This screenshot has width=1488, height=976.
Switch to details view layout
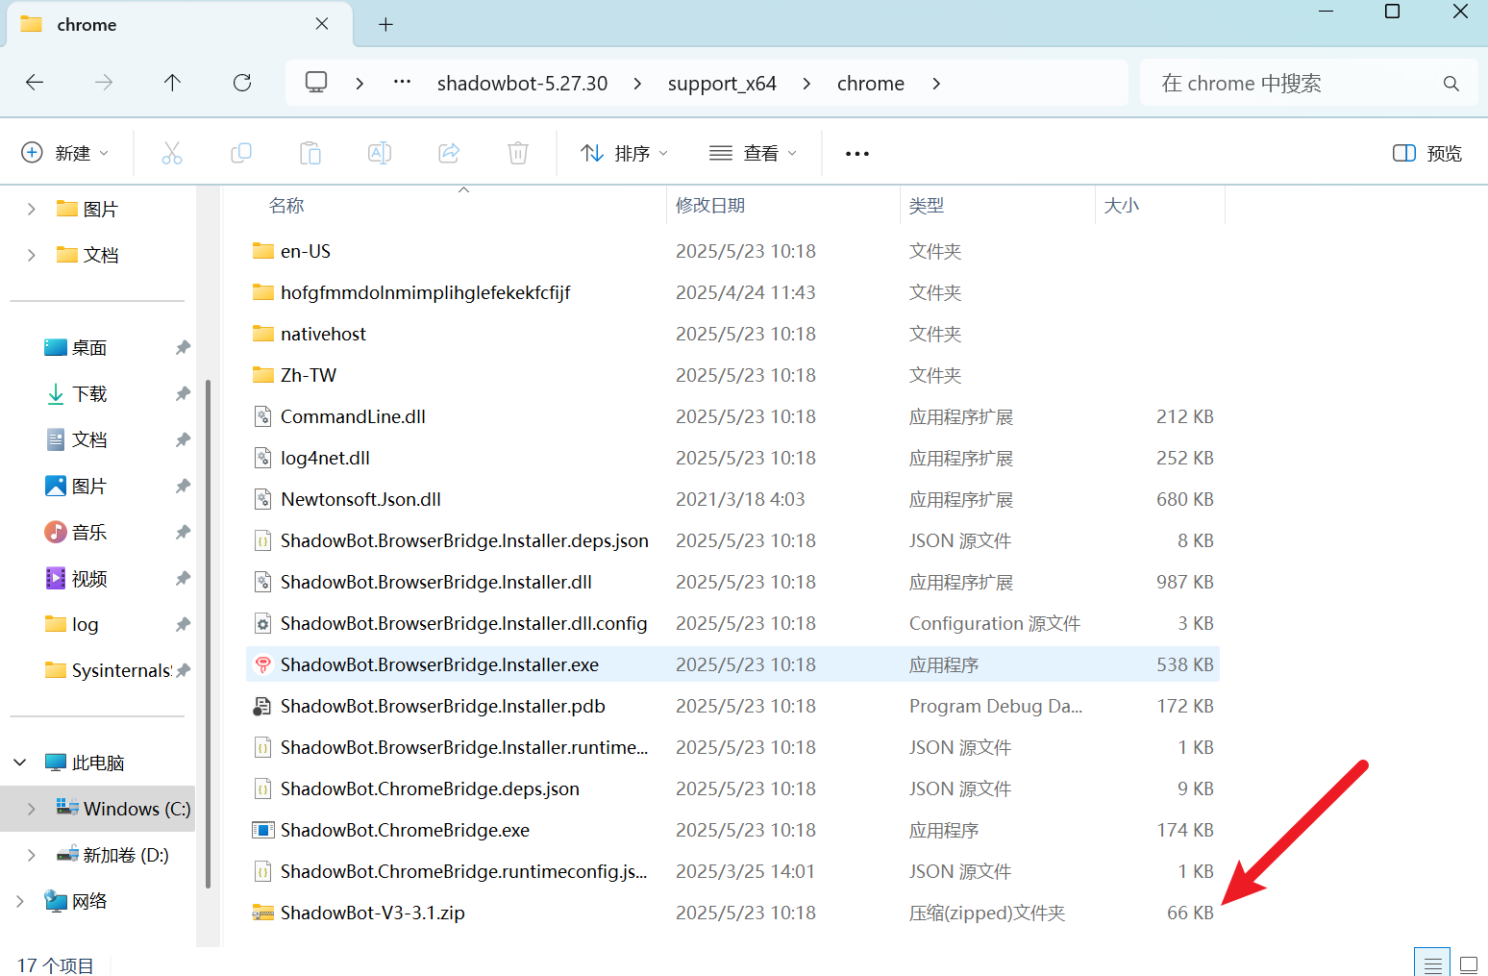[x=1432, y=963]
